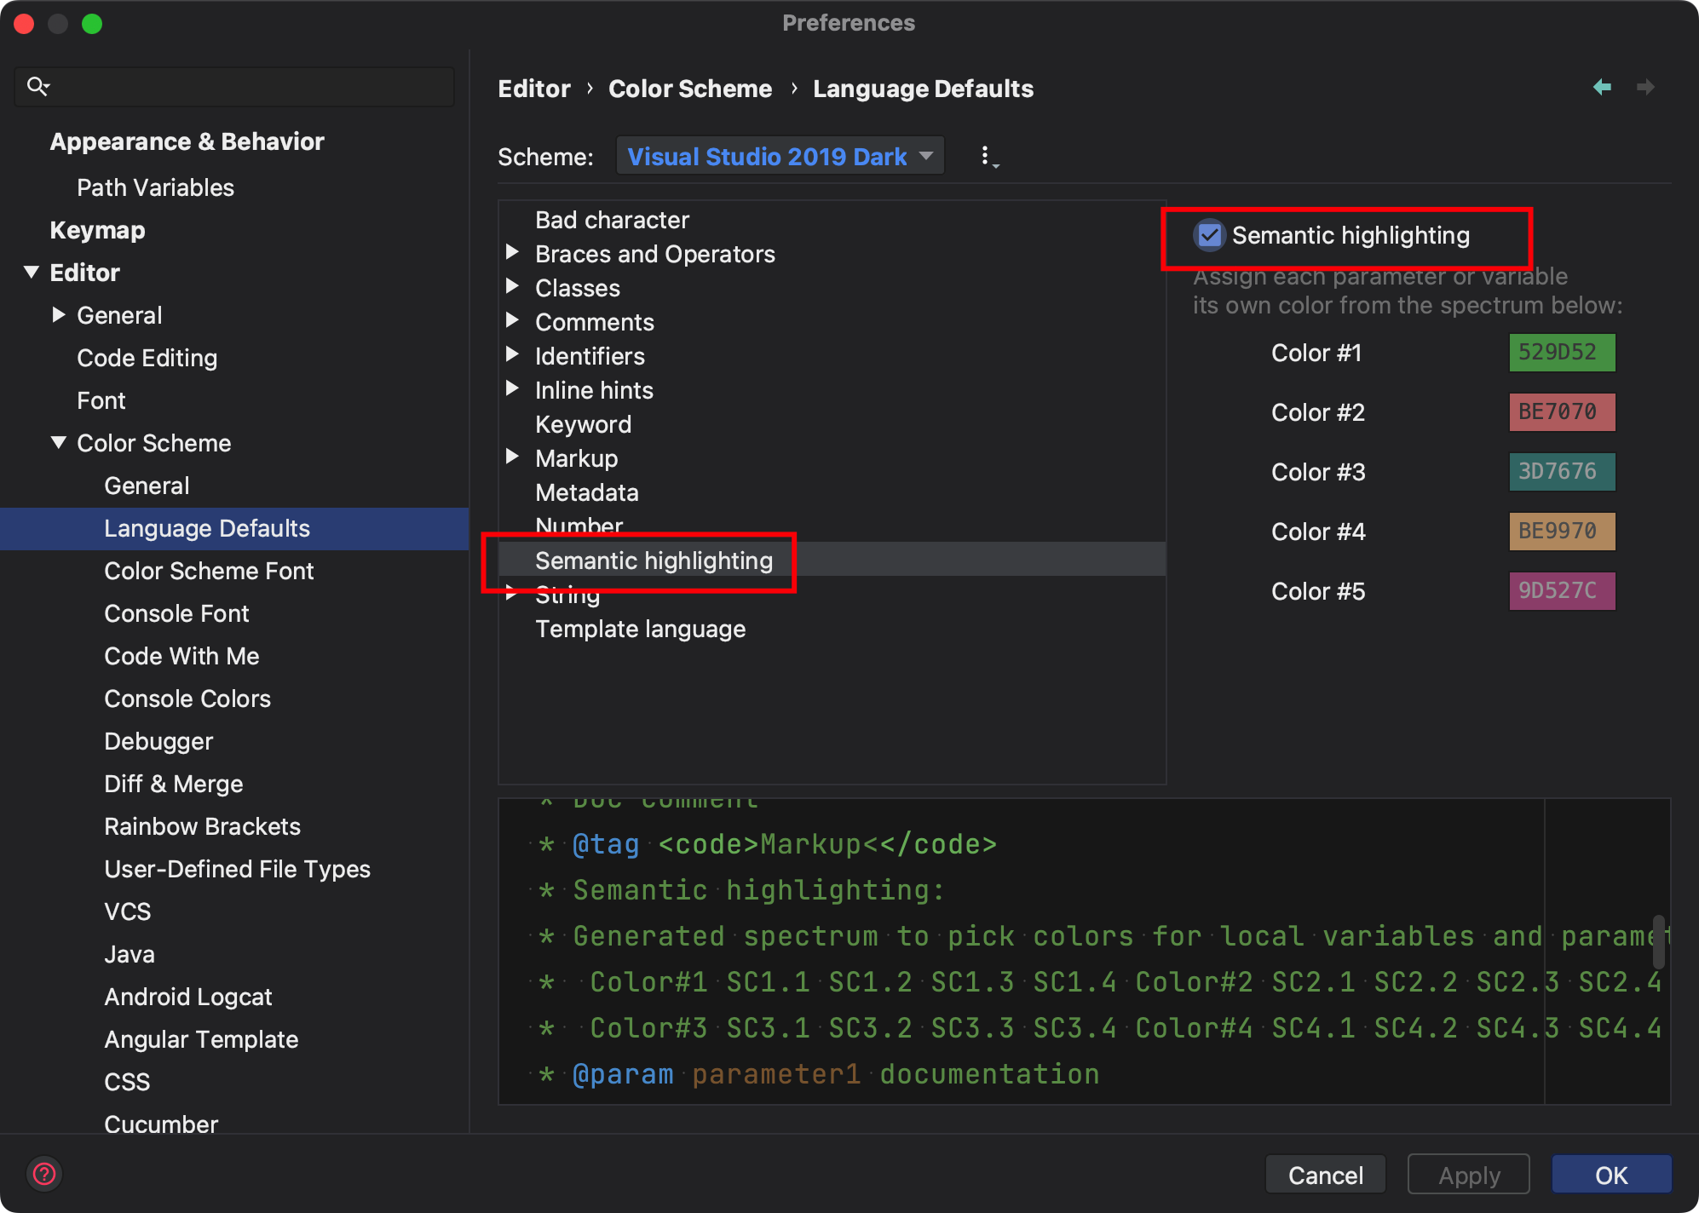The image size is (1699, 1213).
Task: Open Android Logcat color settings
Action: coord(187,997)
